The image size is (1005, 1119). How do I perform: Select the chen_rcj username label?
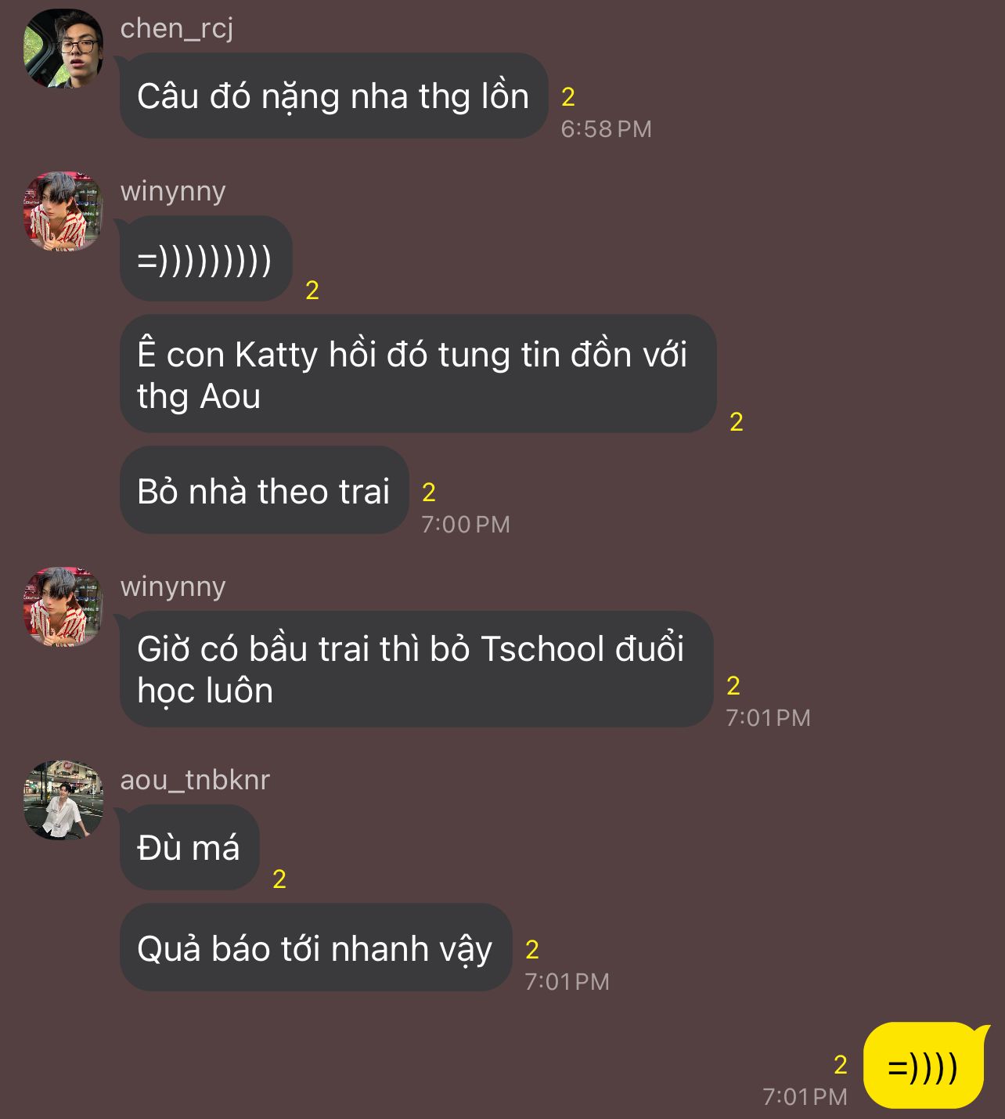pos(177,29)
